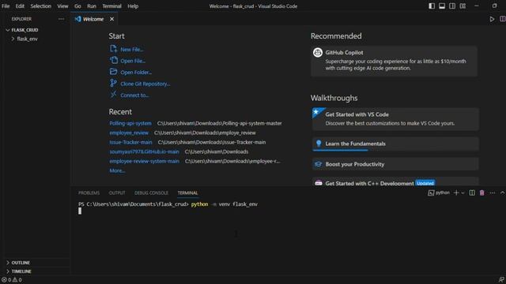Kill terminal with trash icon
The width and height of the screenshot is (506, 284).
481,192
